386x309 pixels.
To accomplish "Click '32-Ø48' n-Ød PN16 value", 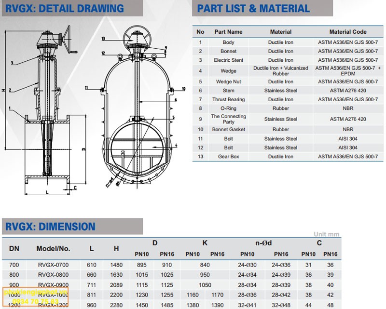I will tap(281, 305).
